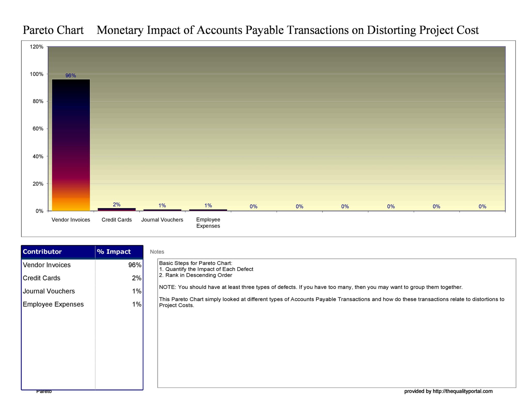Click the Journal Vouchers 1% data label
The image size is (529, 403).
(162, 206)
